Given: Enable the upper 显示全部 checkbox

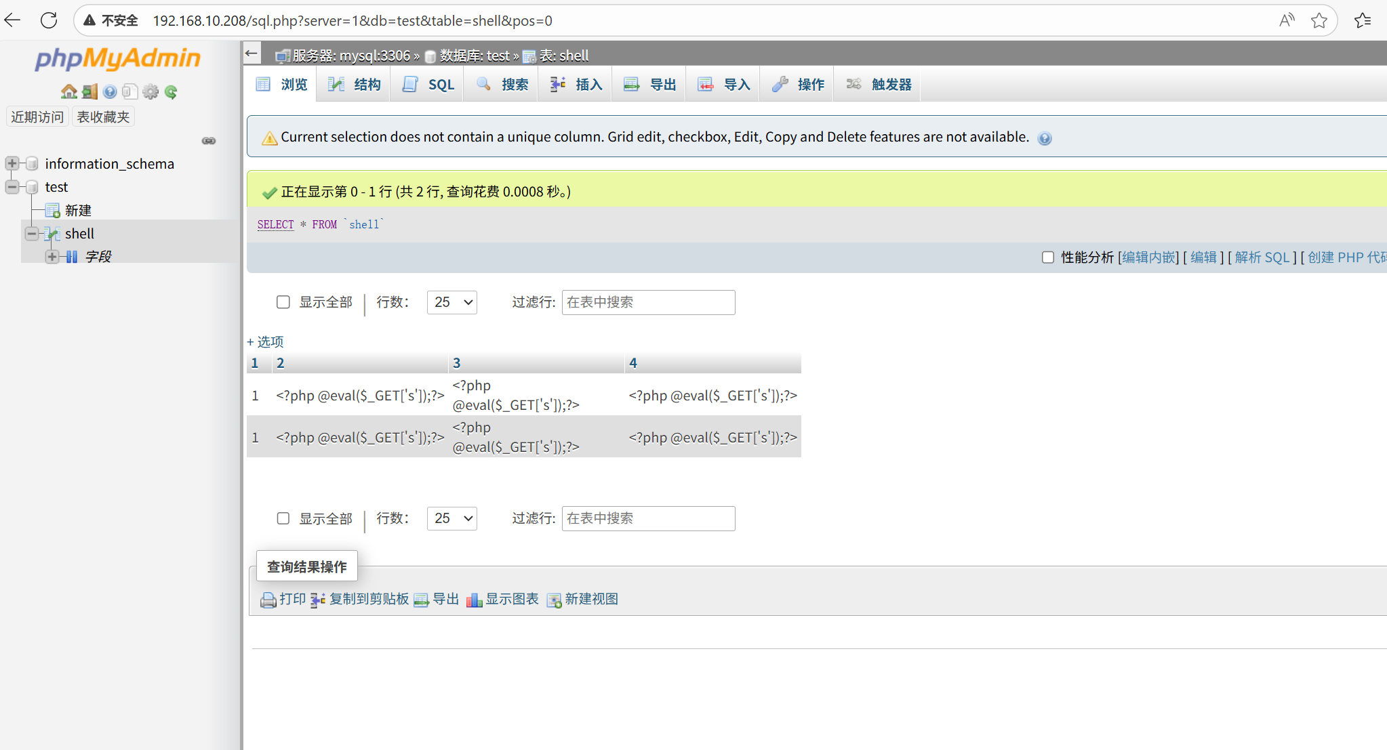Looking at the screenshot, I should click(283, 302).
